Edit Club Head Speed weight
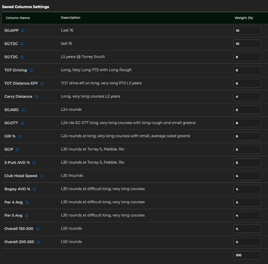Screen dimensions: 268x264 (x=247, y=176)
